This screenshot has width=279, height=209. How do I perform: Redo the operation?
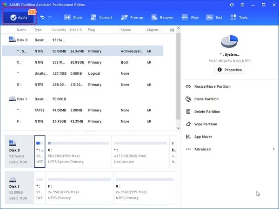coord(50,17)
